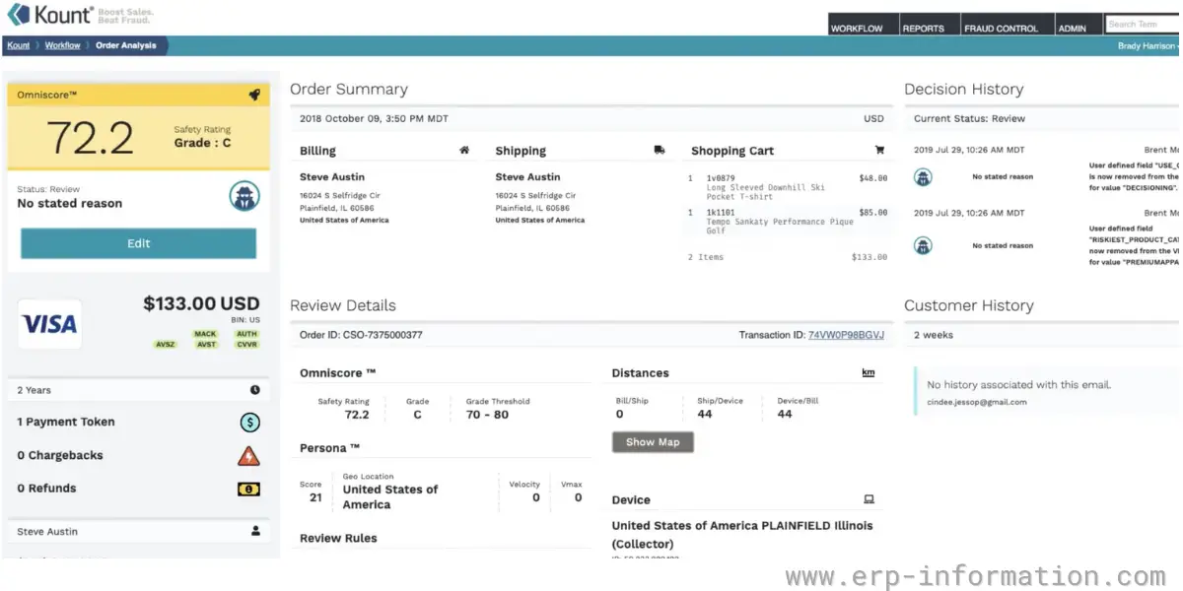Click the AVSZ badge
The image size is (1183, 591).
click(165, 345)
